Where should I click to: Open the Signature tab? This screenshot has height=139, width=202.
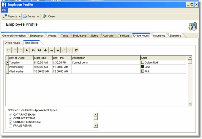[x=175, y=36]
